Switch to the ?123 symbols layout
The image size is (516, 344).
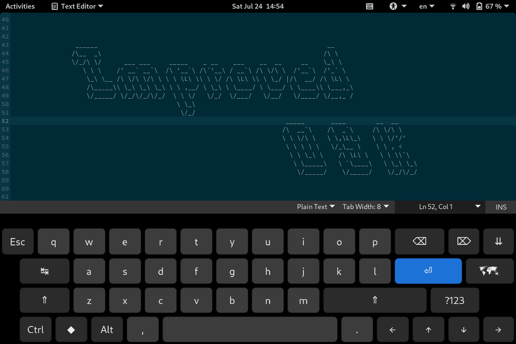pos(454,300)
